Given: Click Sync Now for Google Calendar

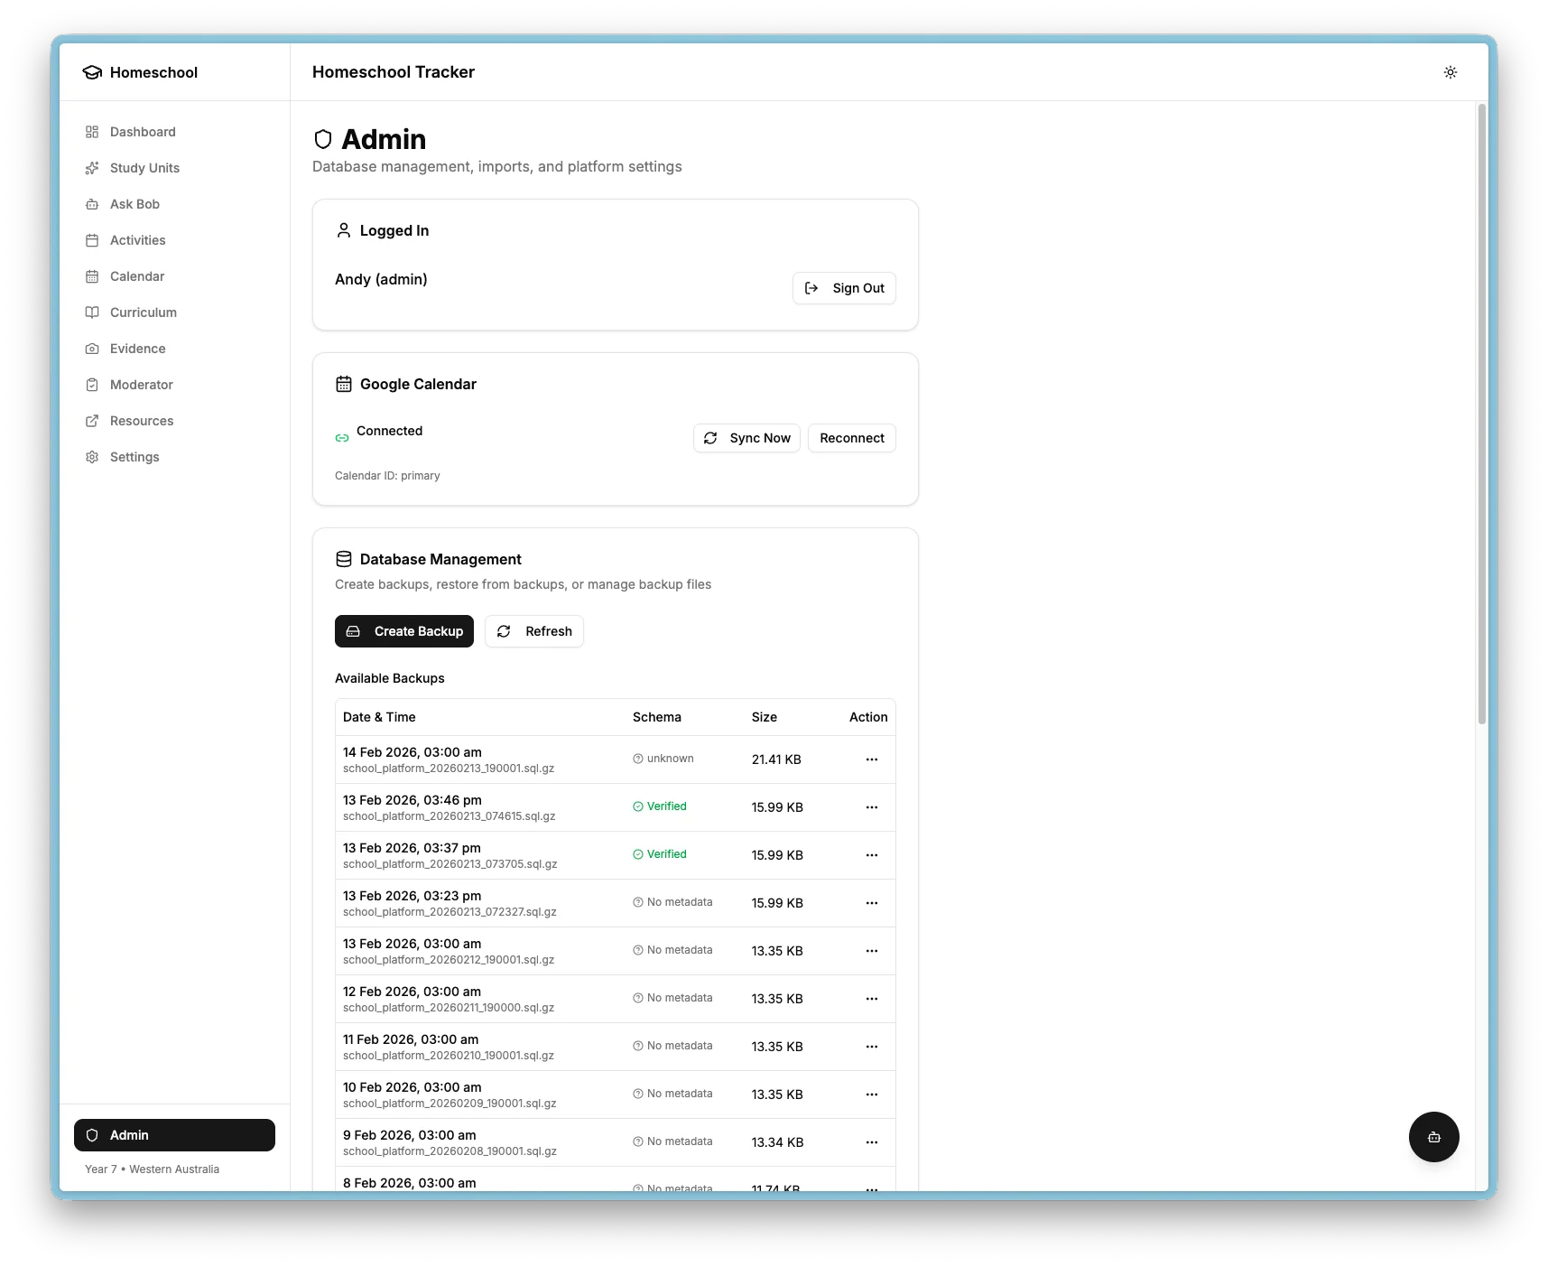Looking at the screenshot, I should pyautogui.click(x=746, y=438).
